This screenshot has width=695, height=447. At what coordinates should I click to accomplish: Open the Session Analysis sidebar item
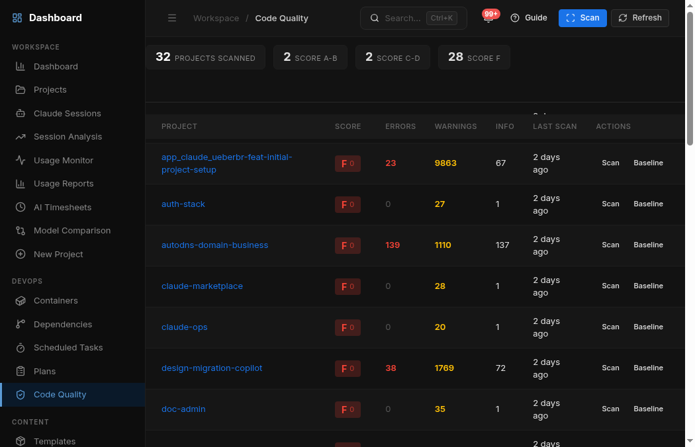point(68,137)
